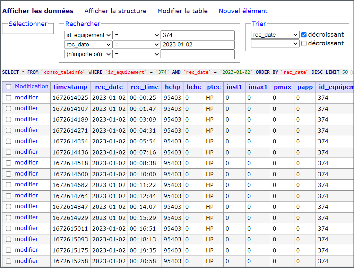Open the empty second sort dropdown
Viewport: 354px width, 268px height.
click(x=275, y=44)
